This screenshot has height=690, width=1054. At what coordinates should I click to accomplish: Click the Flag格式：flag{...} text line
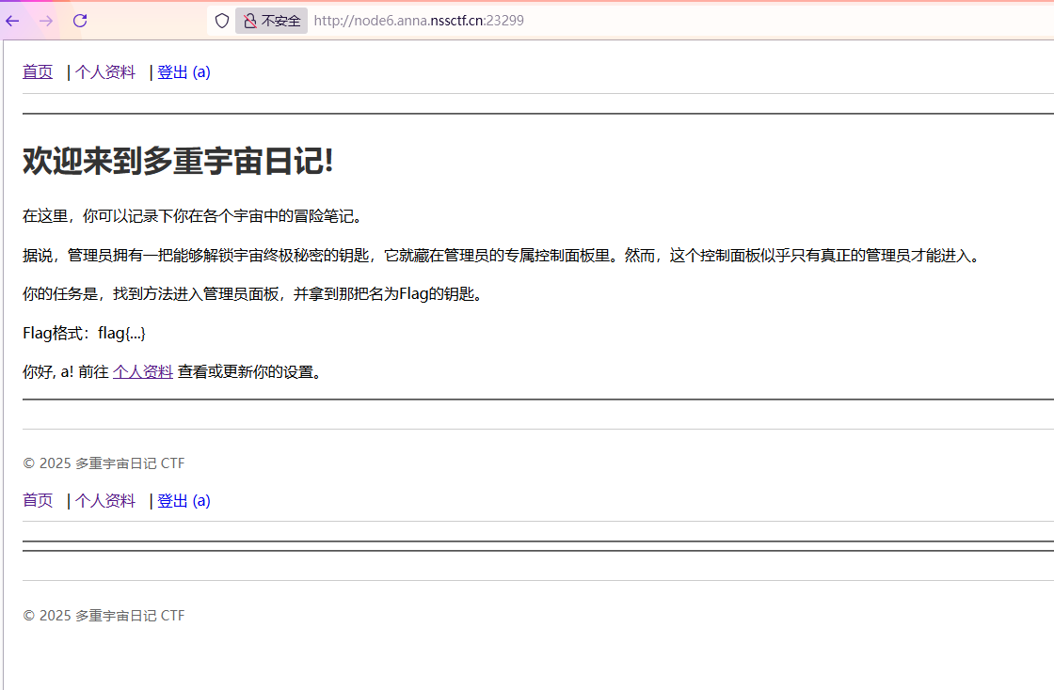[84, 333]
